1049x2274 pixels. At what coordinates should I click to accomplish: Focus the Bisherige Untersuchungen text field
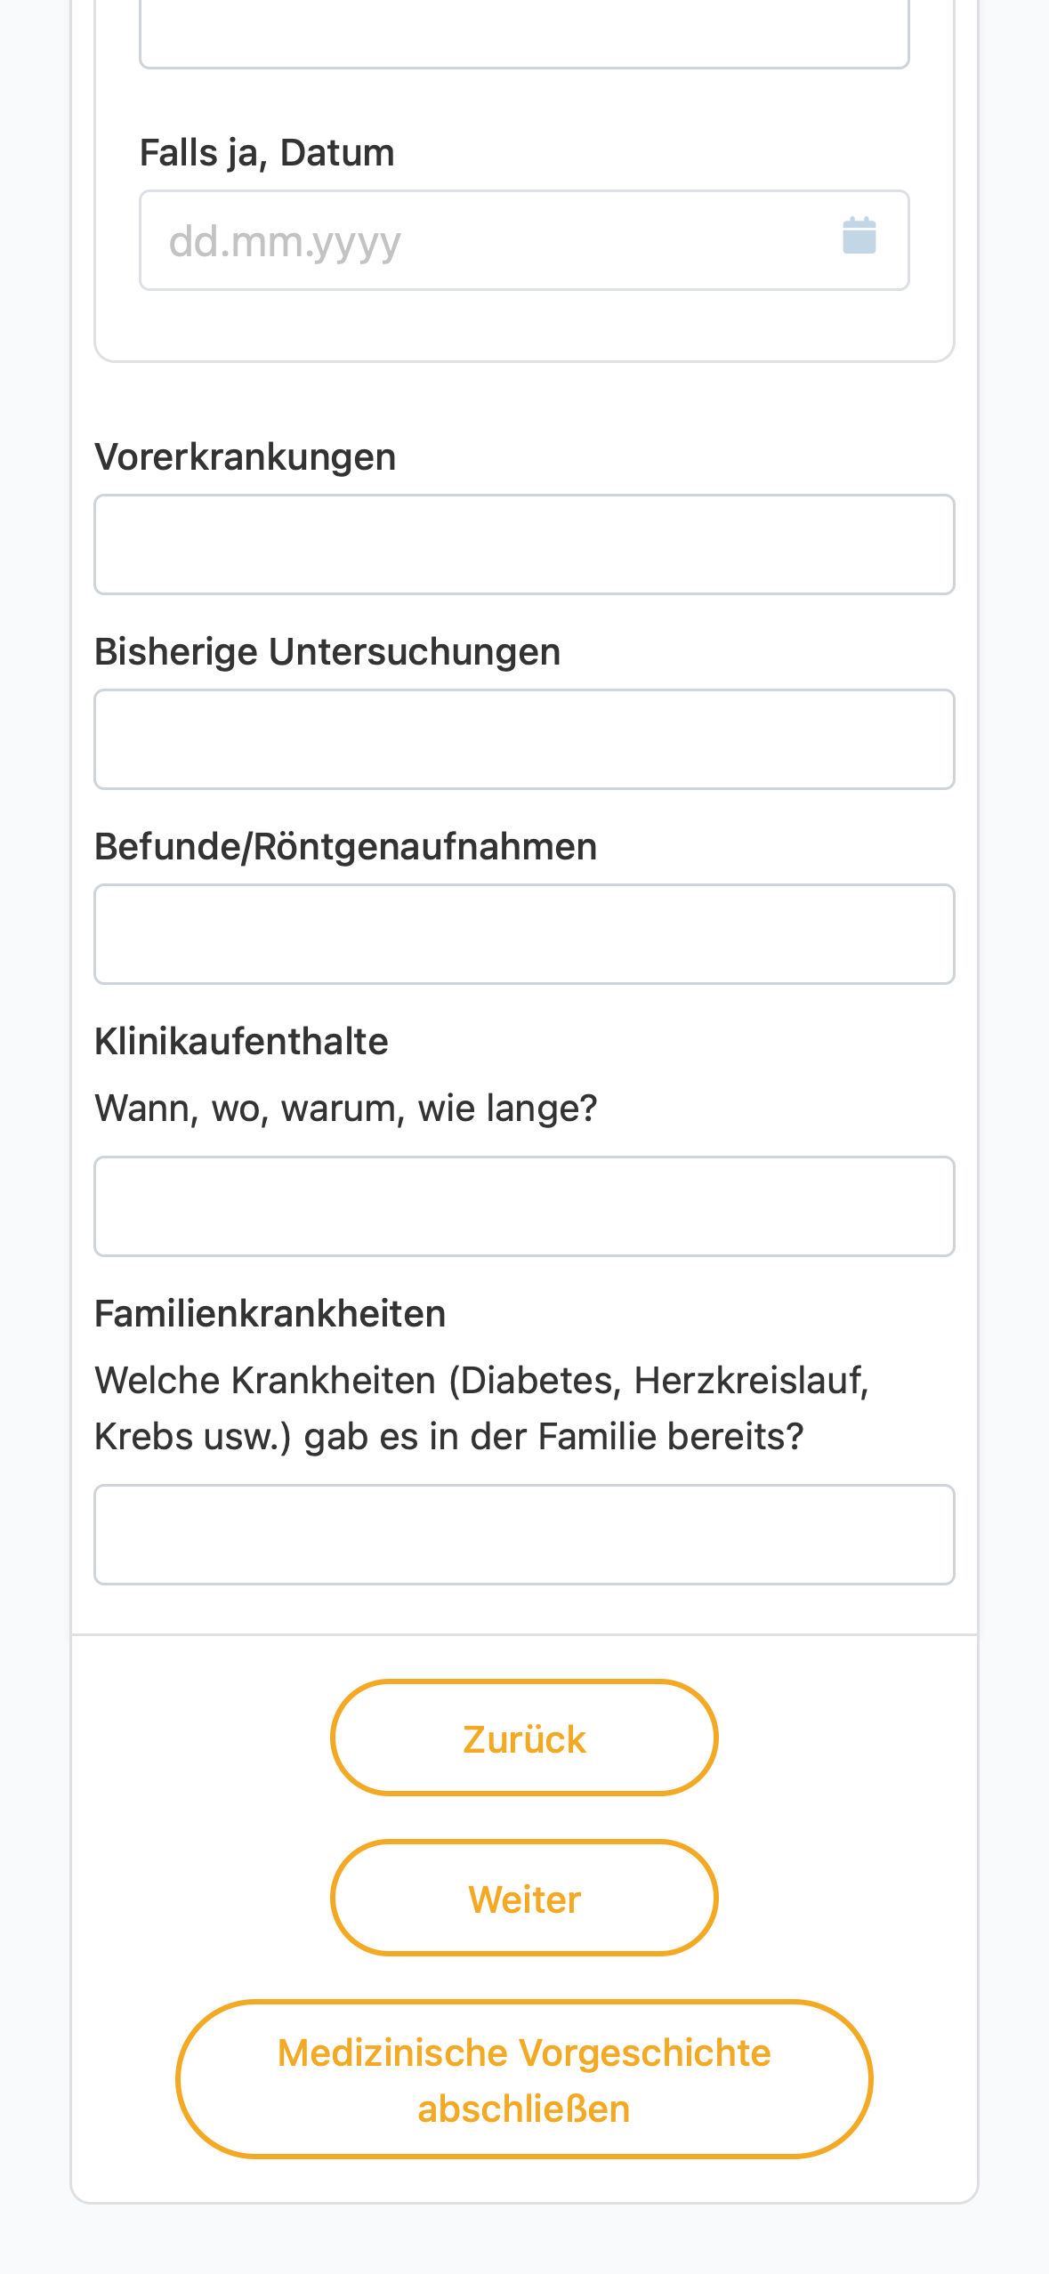[524, 739]
